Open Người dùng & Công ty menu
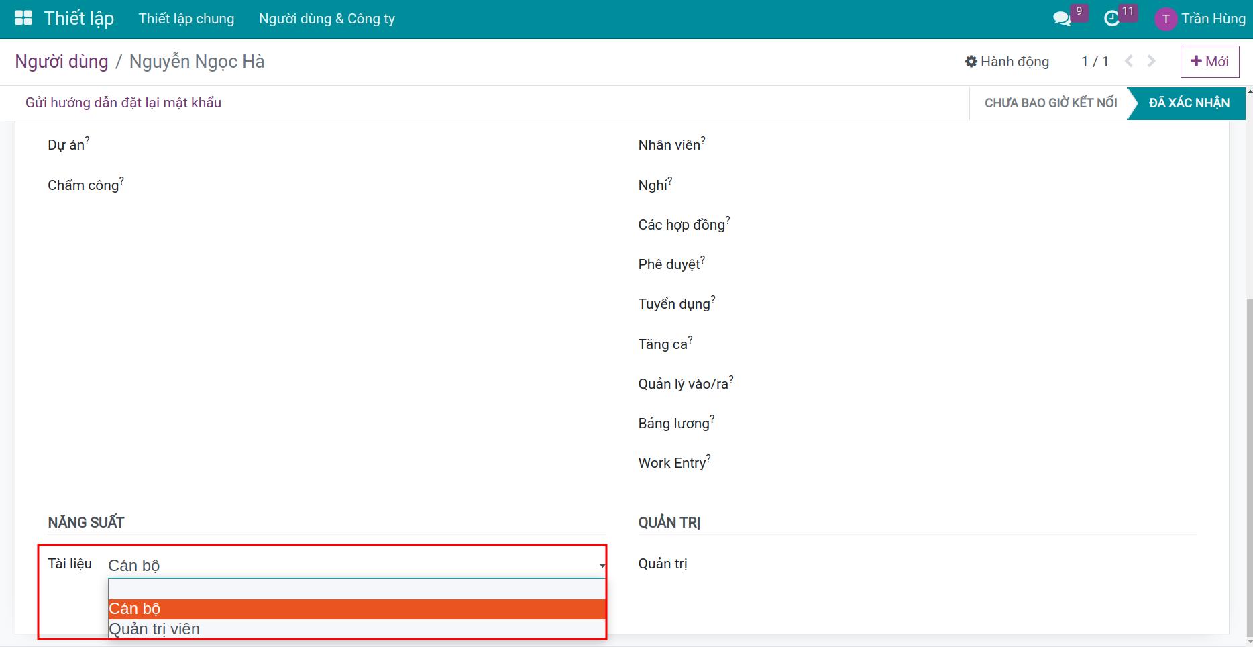The height and width of the screenshot is (647, 1253). [327, 19]
